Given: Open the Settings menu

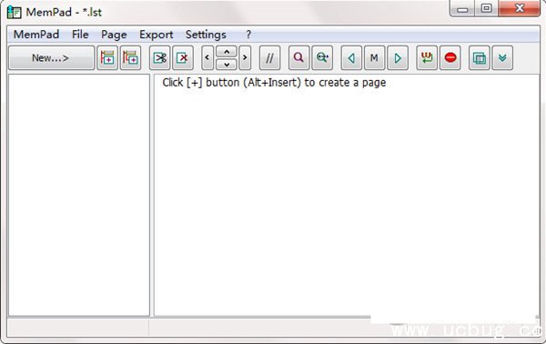Looking at the screenshot, I should coord(206,35).
